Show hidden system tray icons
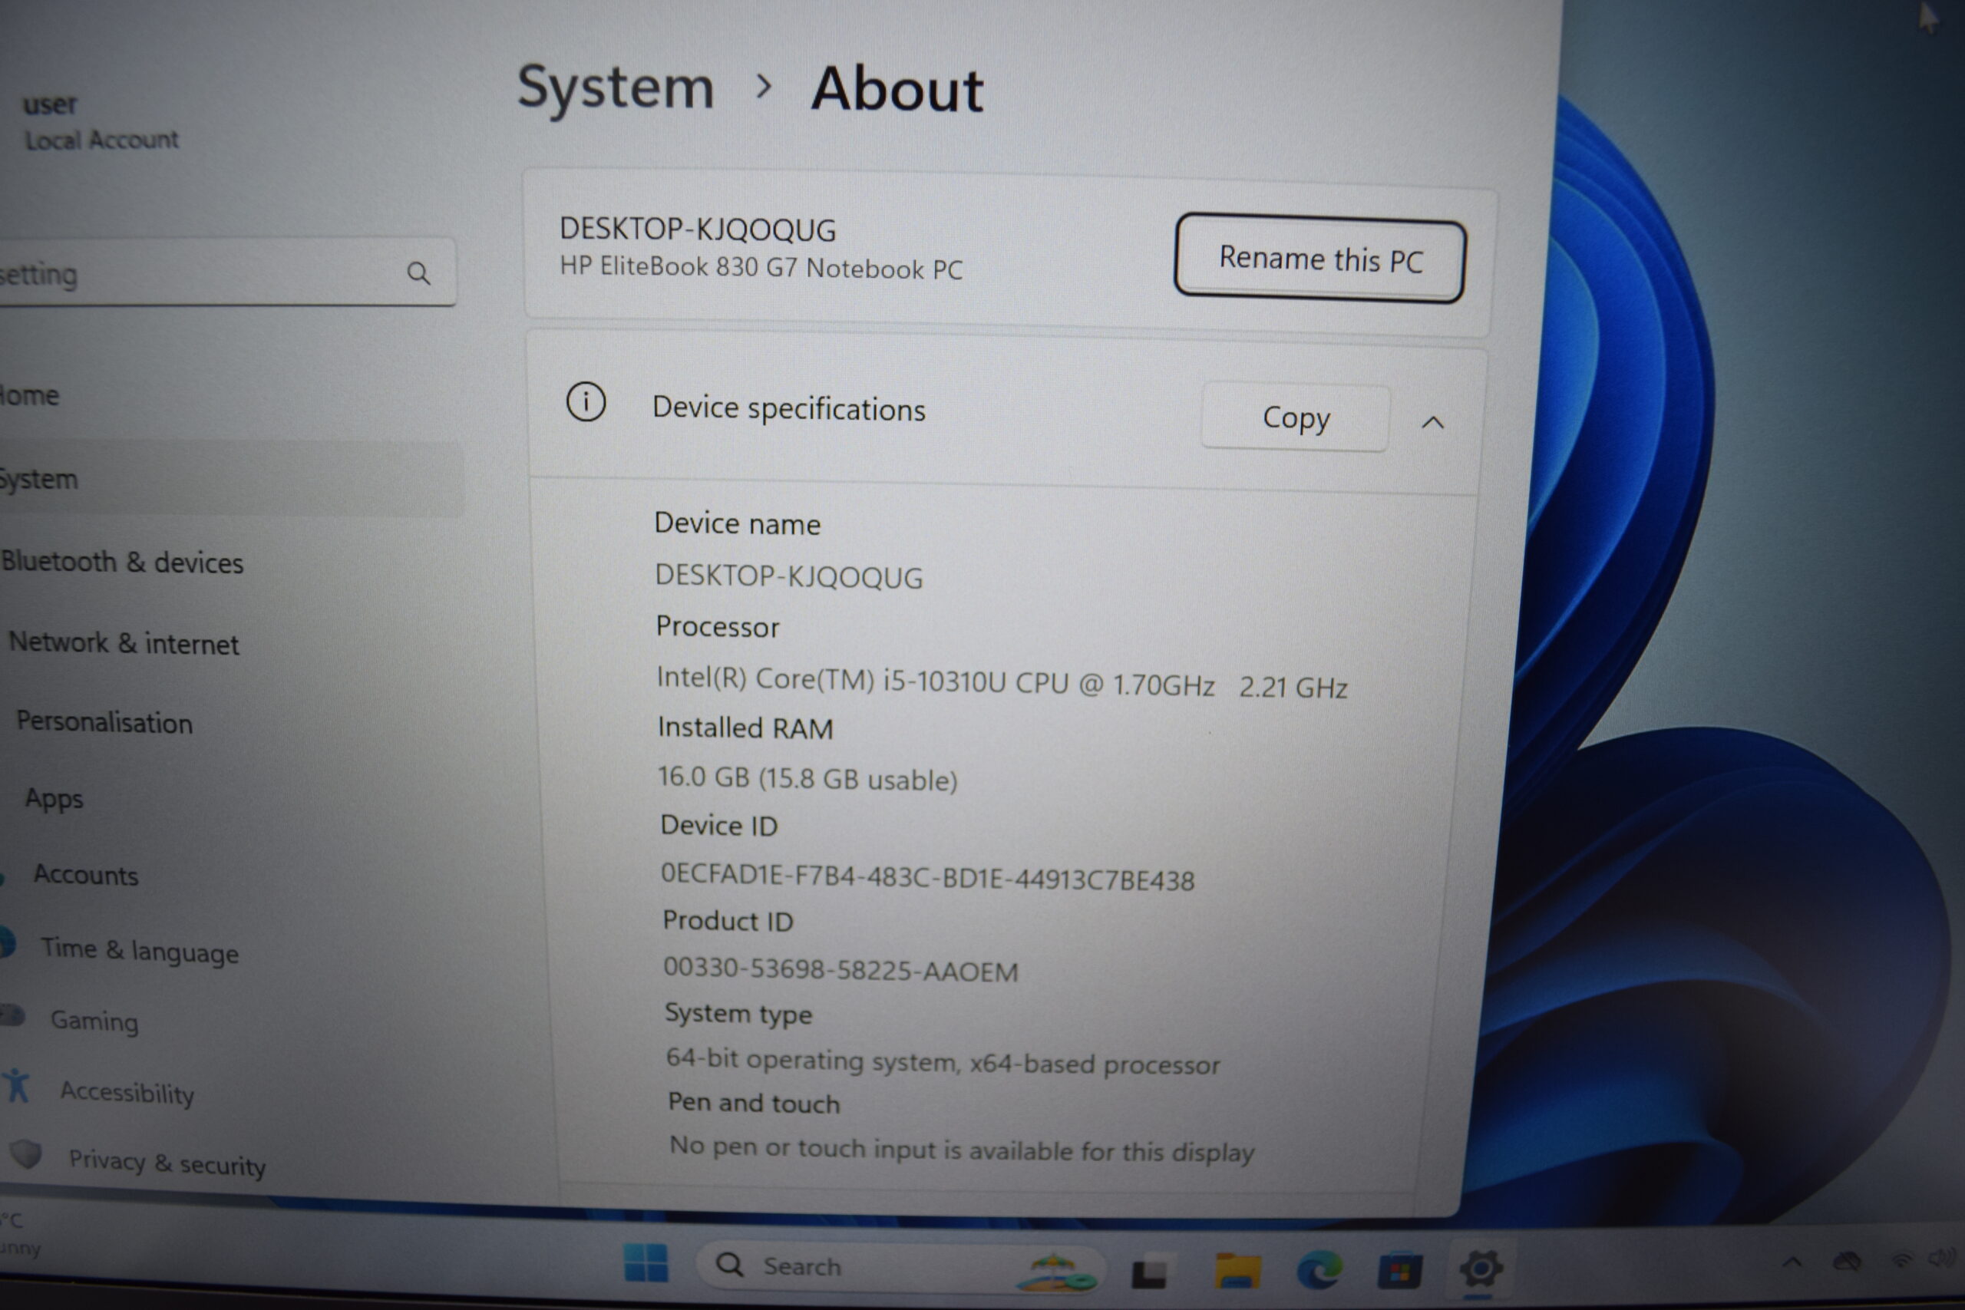1965x1310 pixels. [1792, 1262]
